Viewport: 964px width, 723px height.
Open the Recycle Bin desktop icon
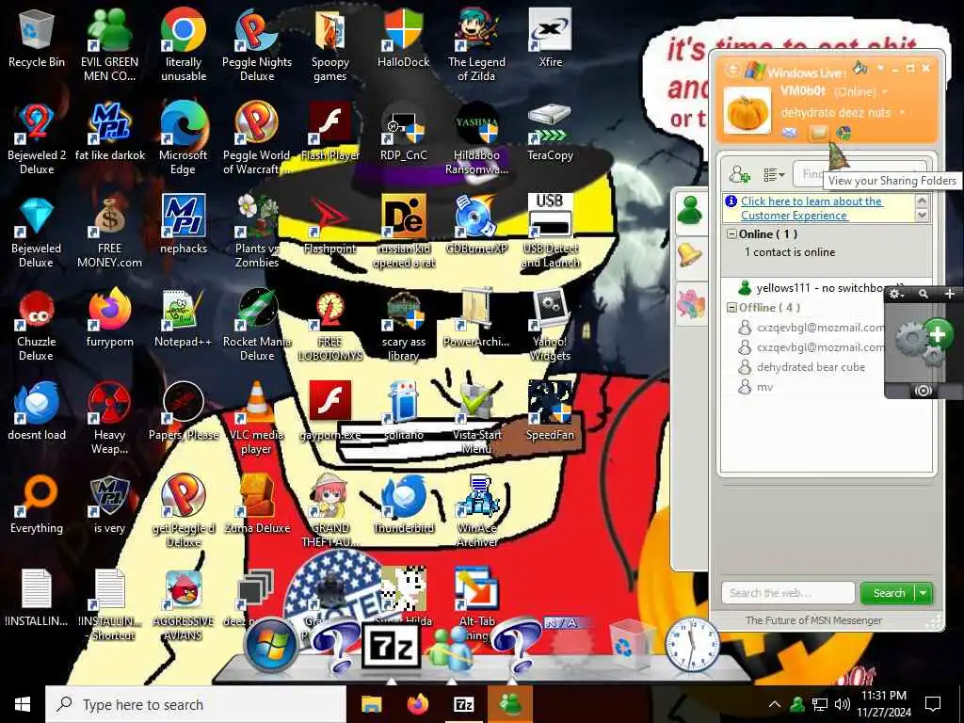(37, 40)
